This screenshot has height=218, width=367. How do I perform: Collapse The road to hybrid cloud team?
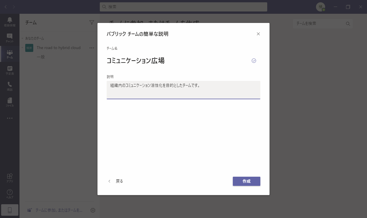coord(22,48)
